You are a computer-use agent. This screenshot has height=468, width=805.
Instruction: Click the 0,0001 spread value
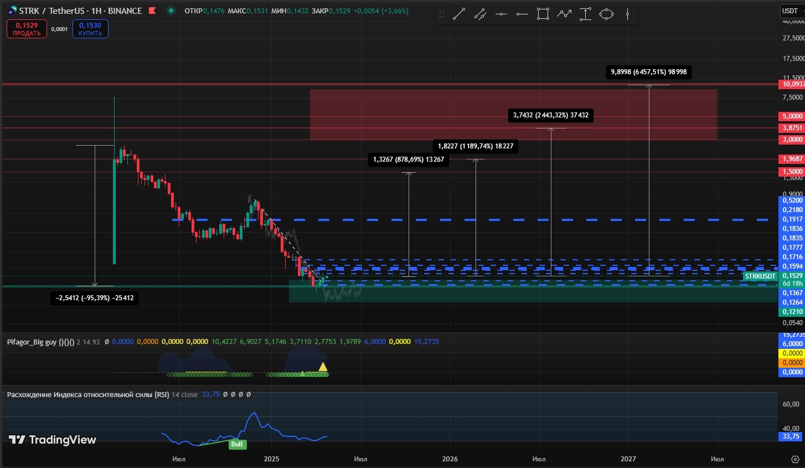60,29
